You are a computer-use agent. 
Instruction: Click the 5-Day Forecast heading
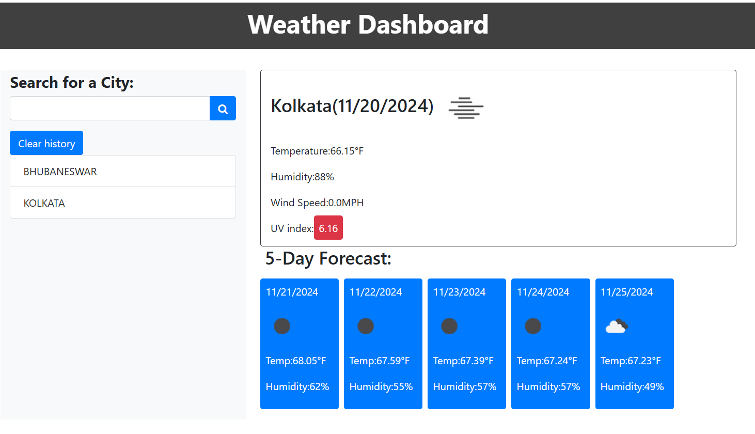328,258
